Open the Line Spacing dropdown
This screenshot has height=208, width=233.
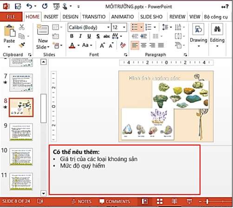pos(167,27)
